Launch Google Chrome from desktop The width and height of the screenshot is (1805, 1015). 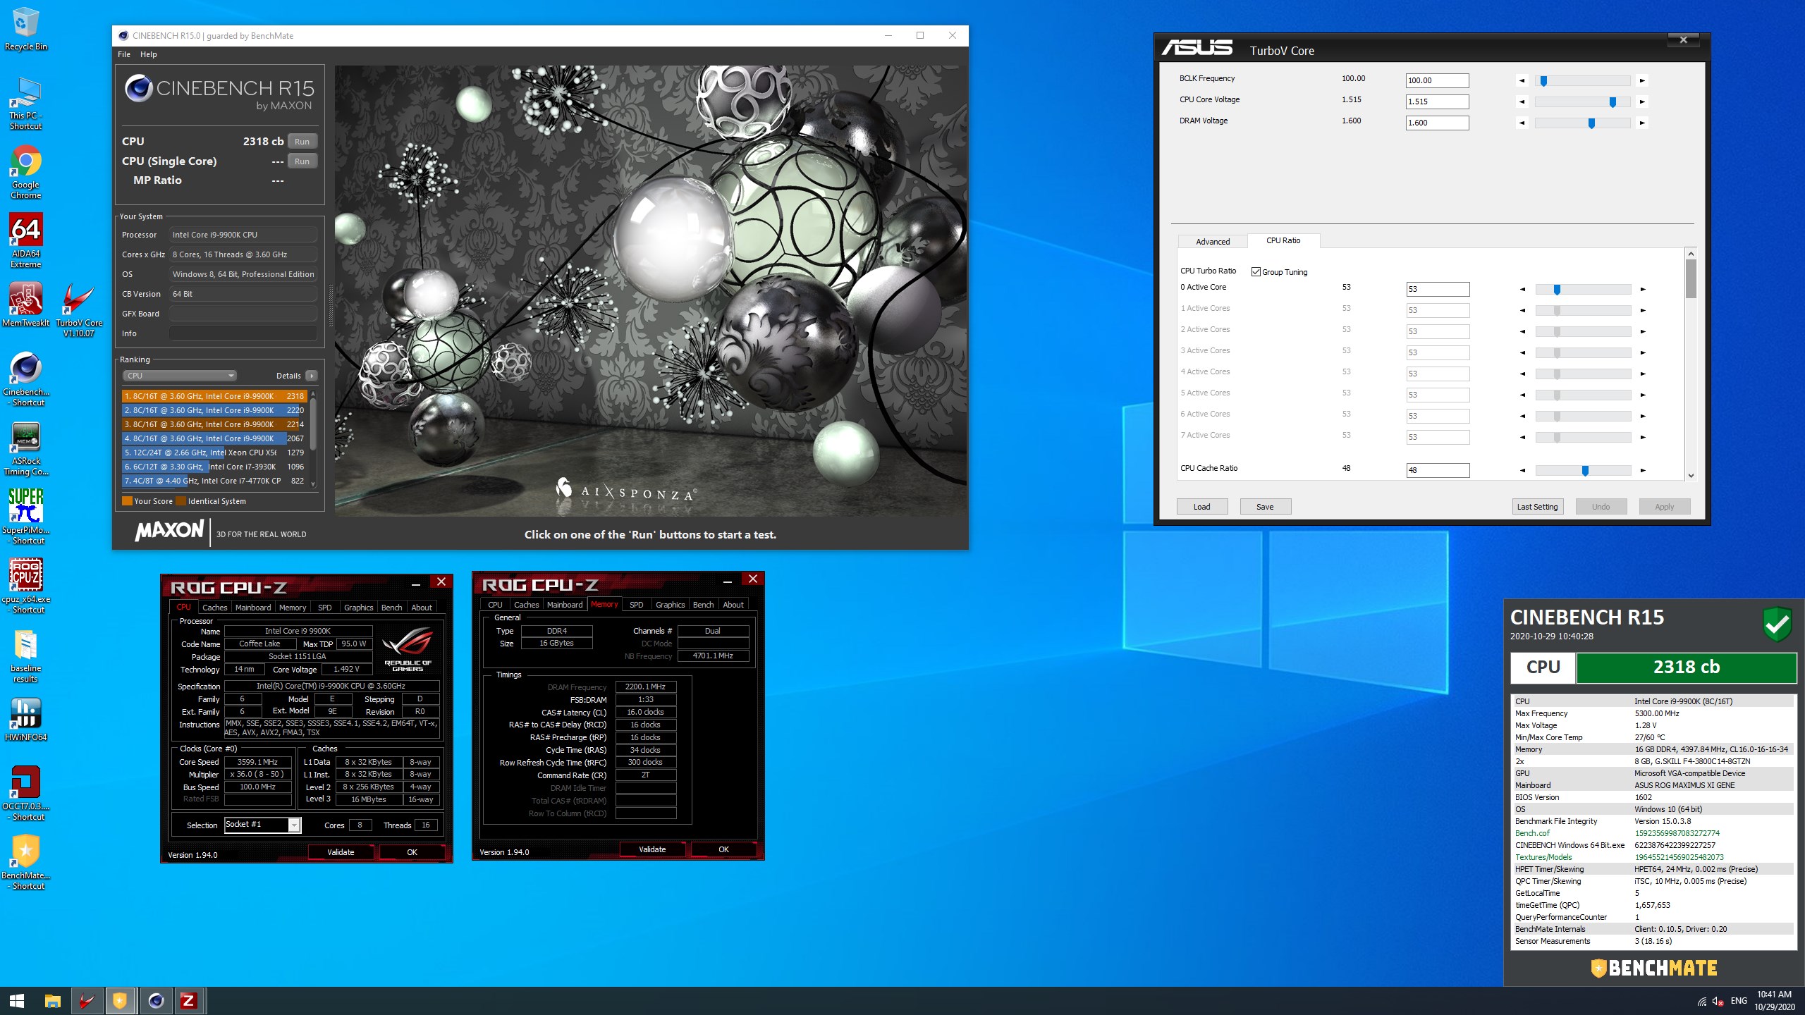(25, 173)
